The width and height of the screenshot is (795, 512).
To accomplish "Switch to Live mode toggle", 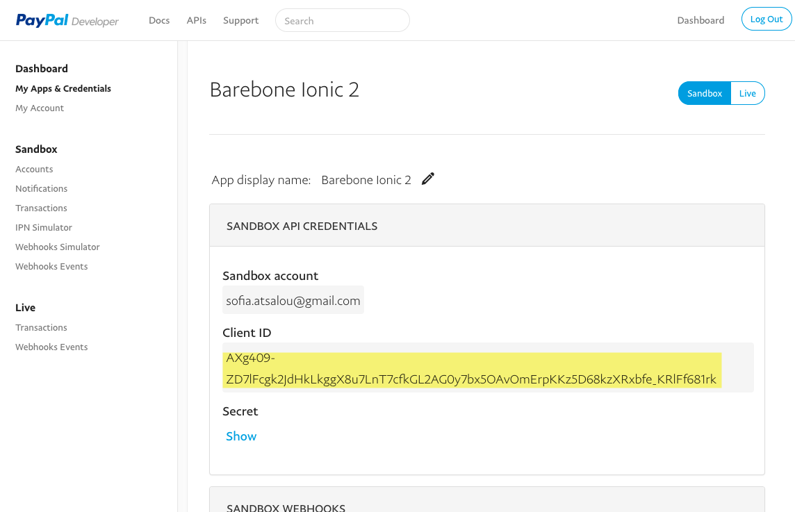I will pyautogui.click(x=747, y=93).
